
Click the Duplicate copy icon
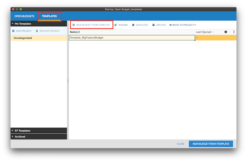pos(133,25)
